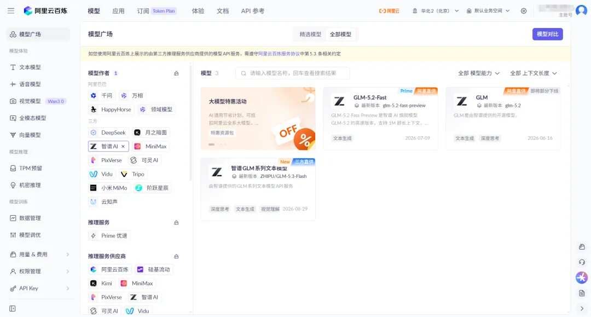Open 机密推理 in the sidebar
The height and width of the screenshot is (317, 591).
30,185
